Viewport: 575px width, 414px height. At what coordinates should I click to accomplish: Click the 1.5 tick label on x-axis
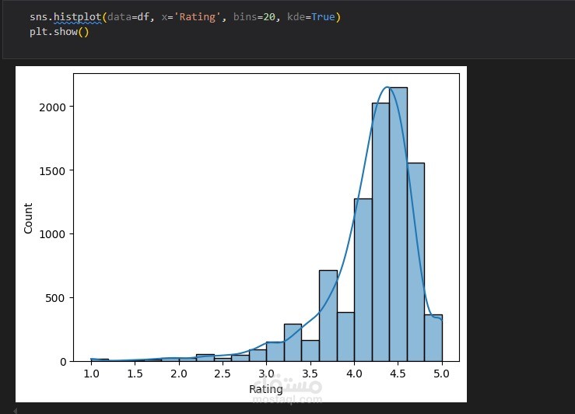135,374
